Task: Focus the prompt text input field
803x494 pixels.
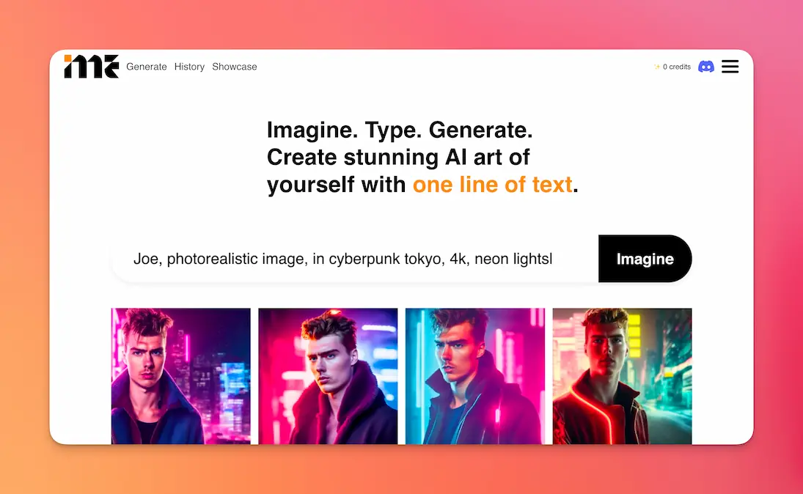Action: [x=355, y=259]
